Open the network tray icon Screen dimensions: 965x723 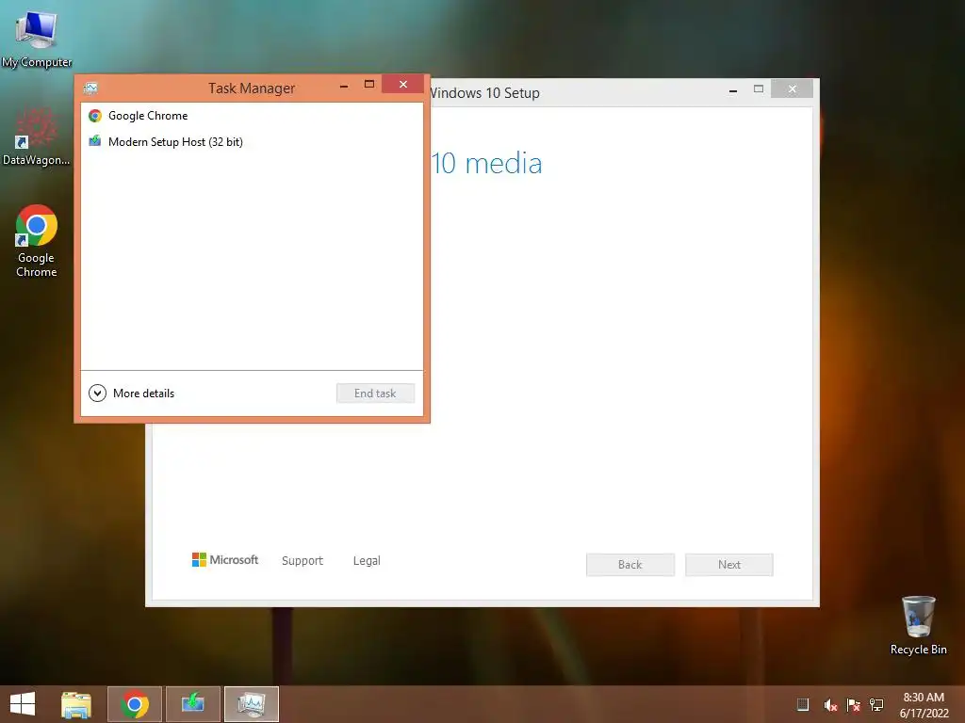coord(876,704)
